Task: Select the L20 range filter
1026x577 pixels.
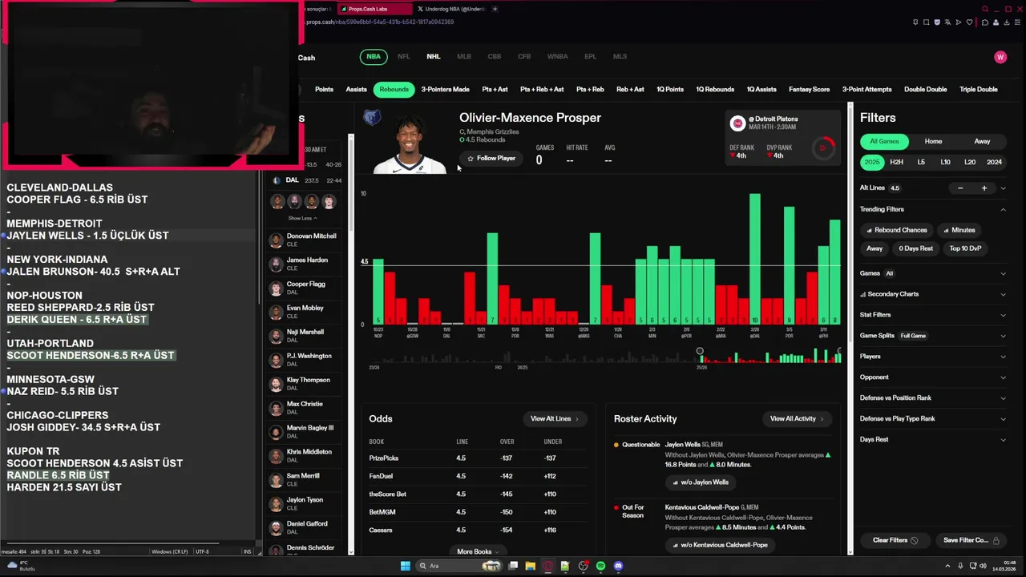Action: tap(969, 162)
